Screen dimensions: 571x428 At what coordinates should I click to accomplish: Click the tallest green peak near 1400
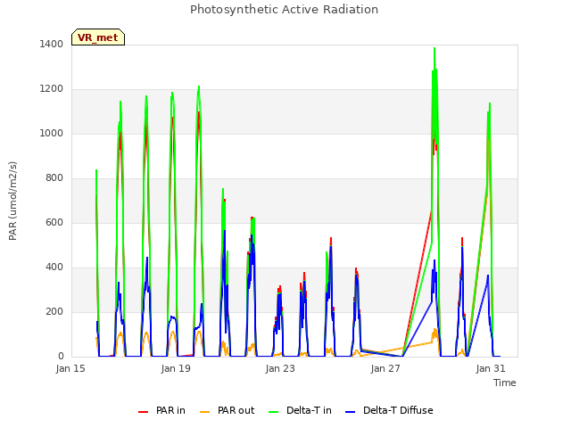pyautogui.click(x=434, y=48)
